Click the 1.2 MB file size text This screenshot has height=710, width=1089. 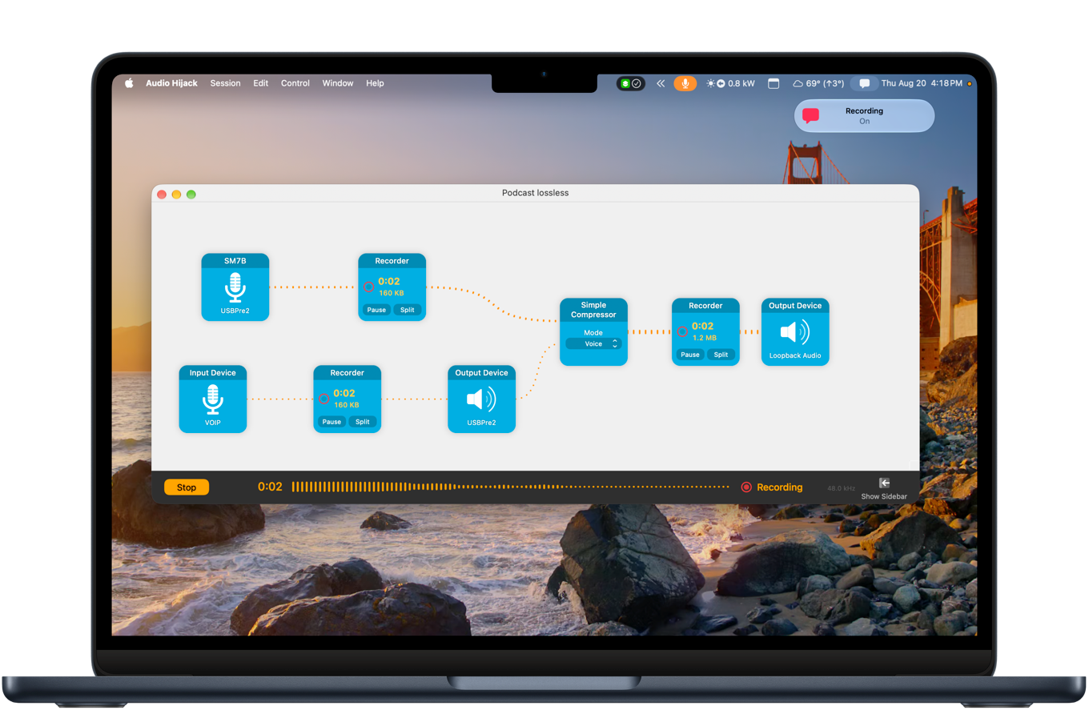tap(705, 338)
